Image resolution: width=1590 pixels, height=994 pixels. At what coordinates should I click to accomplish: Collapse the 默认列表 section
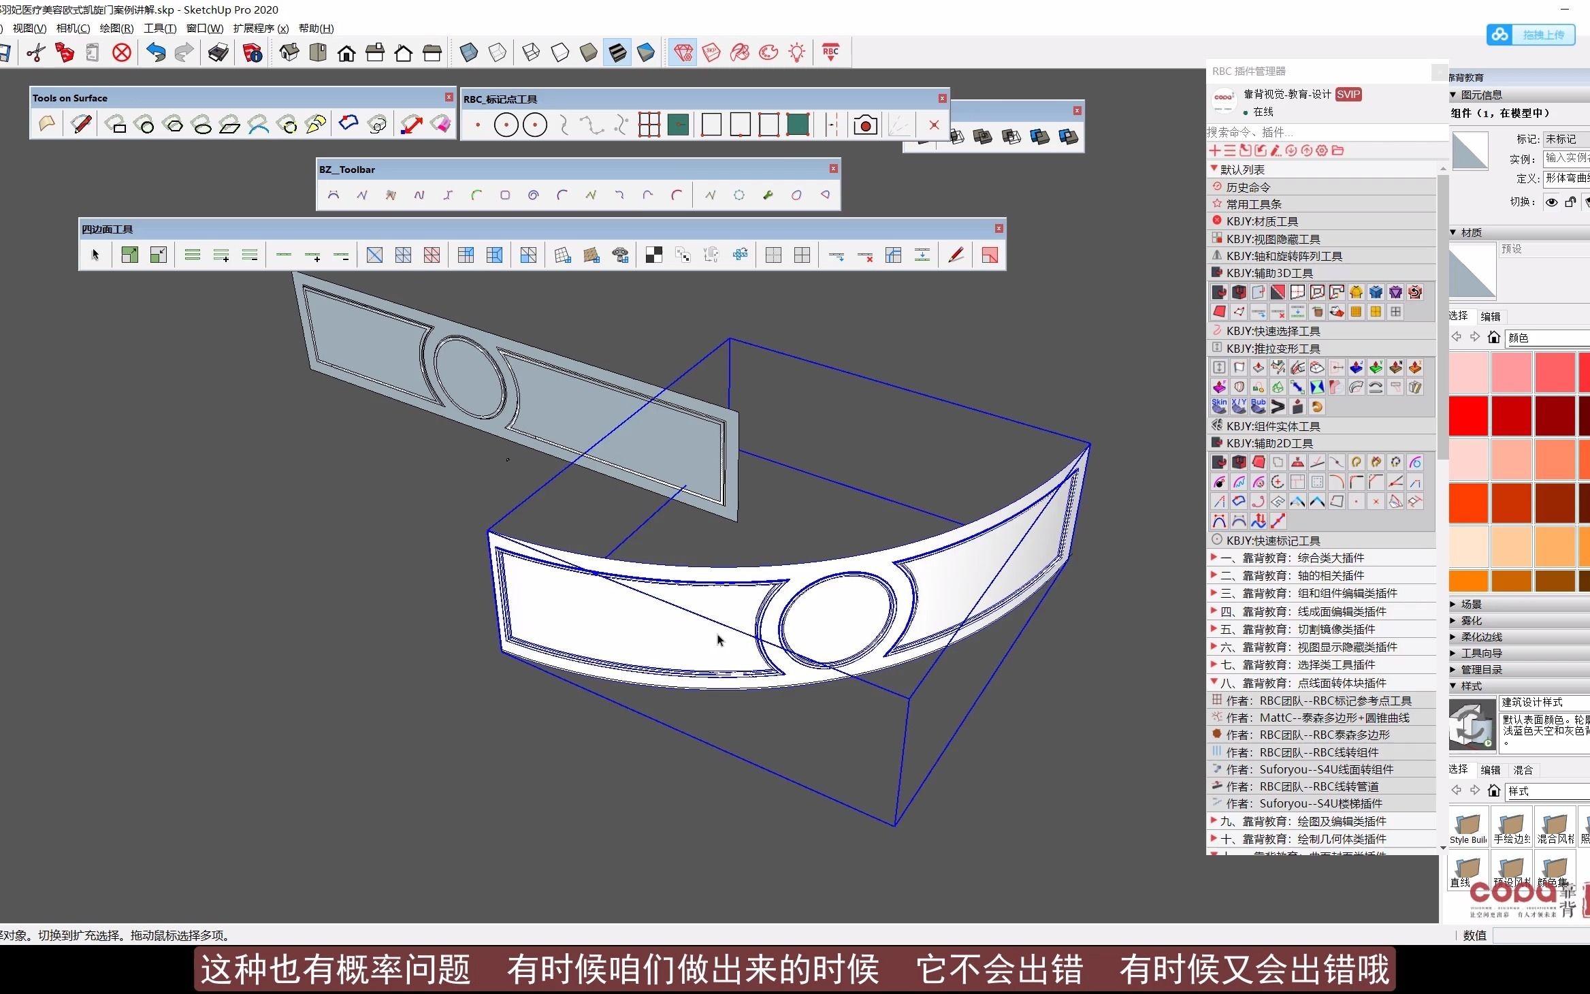(1217, 170)
